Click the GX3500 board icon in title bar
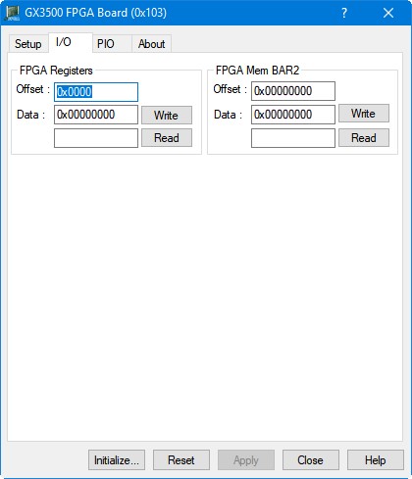 click(x=13, y=14)
